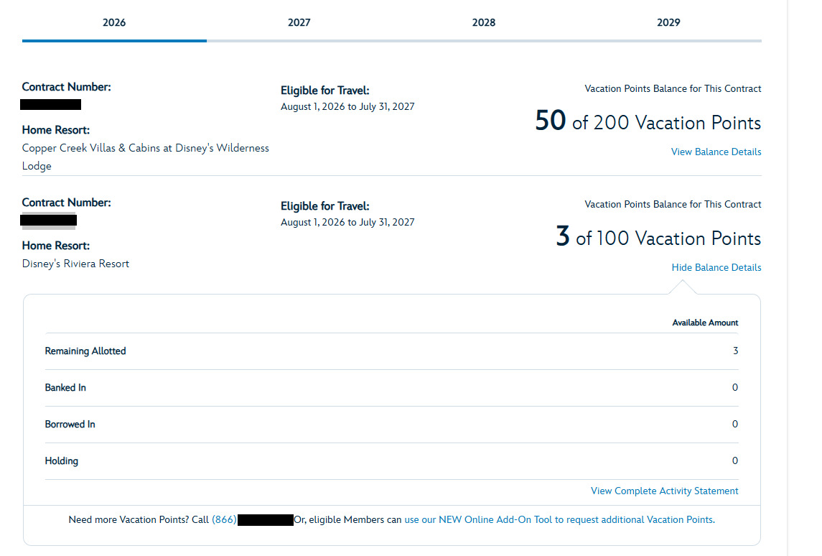The image size is (822, 556).
Task: Open the NEW Online Add-On Tool link
Action: (559, 520)
